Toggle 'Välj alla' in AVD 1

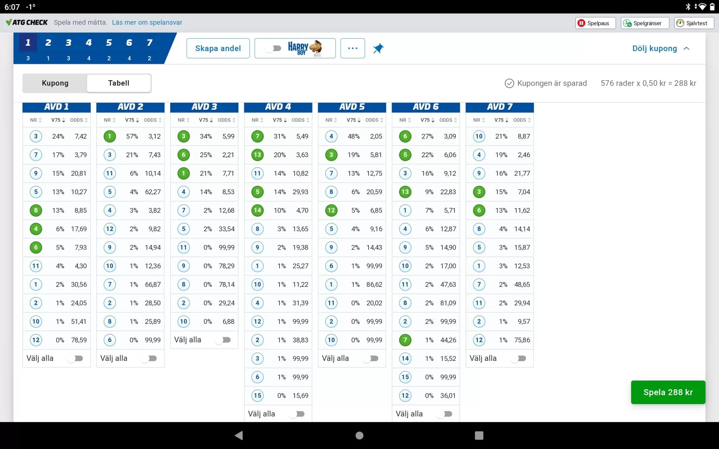coord(76,358)
